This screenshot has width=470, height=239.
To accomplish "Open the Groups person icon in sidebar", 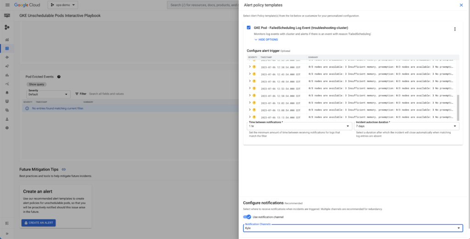I will point(7,119).
